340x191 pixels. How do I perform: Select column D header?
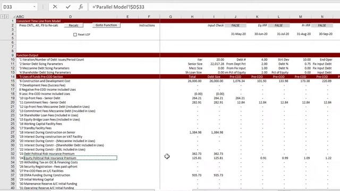71,16
